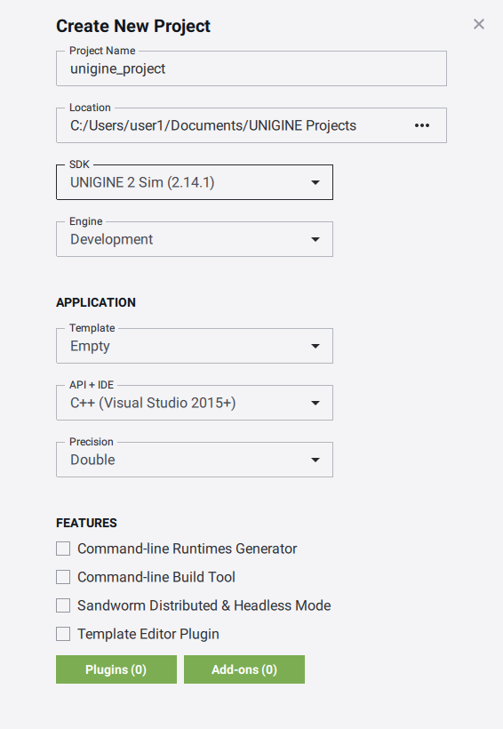Enable the Template Editor Plugin checkbox
Screen dimensions: 503x729
[63, 634]
